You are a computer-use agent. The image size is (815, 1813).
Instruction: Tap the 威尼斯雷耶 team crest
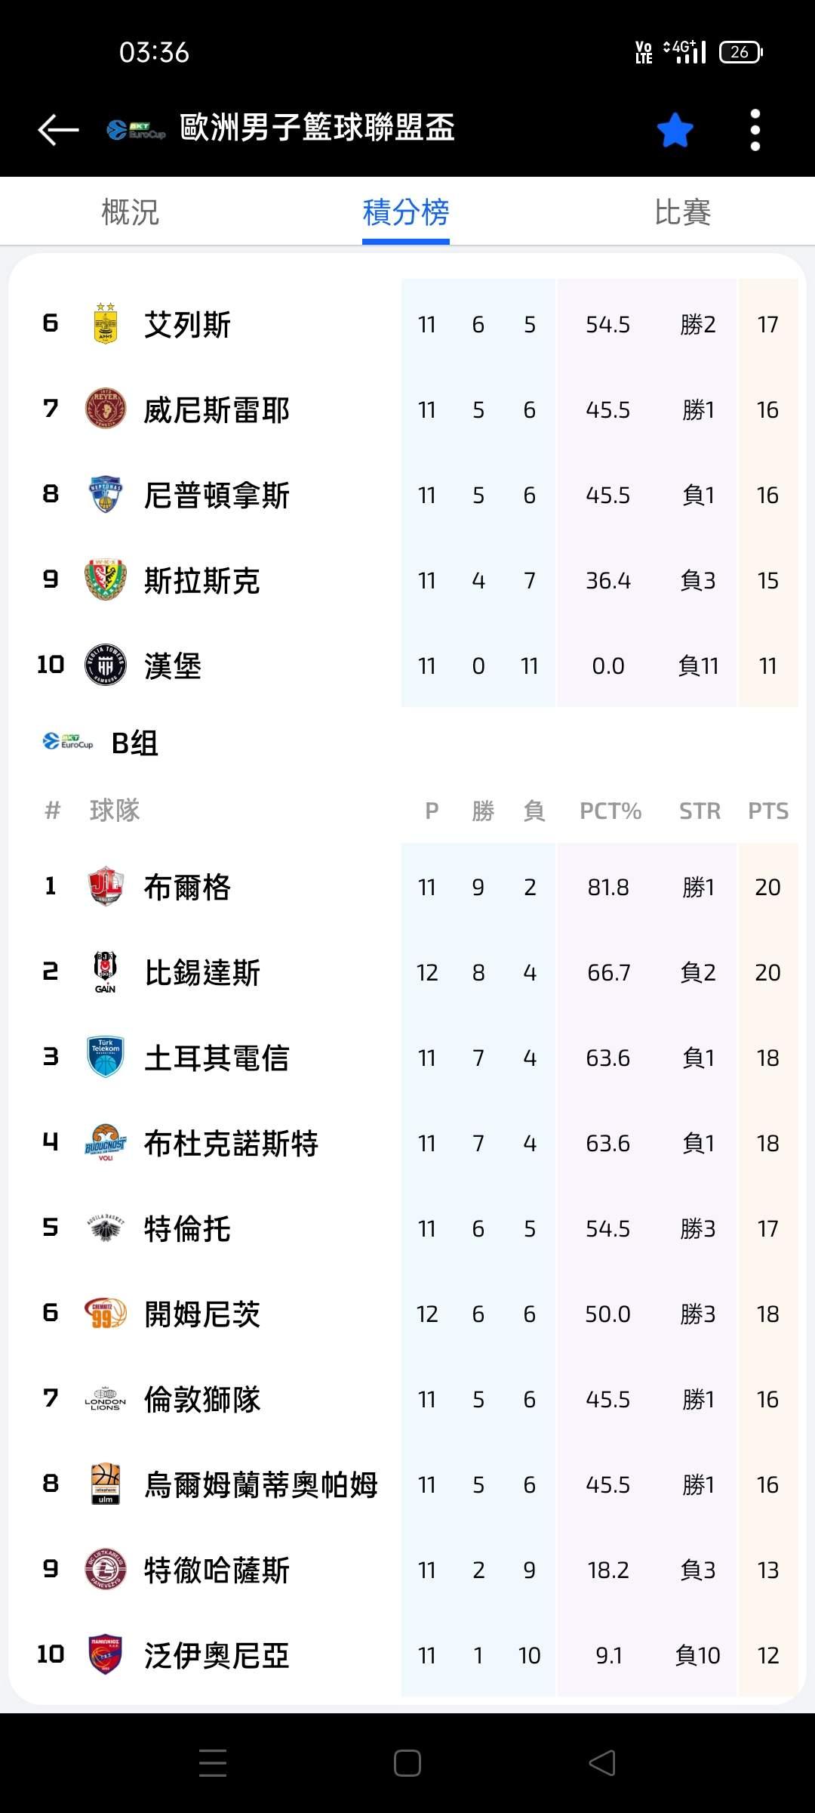point(106,409)
